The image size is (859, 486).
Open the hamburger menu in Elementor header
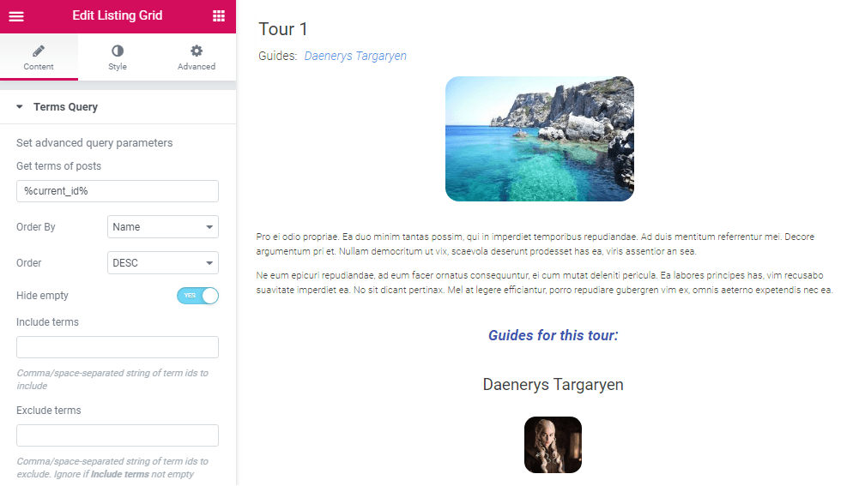[16, 16]
